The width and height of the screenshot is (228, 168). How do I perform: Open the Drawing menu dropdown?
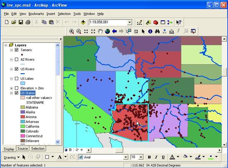coord(12,158)
